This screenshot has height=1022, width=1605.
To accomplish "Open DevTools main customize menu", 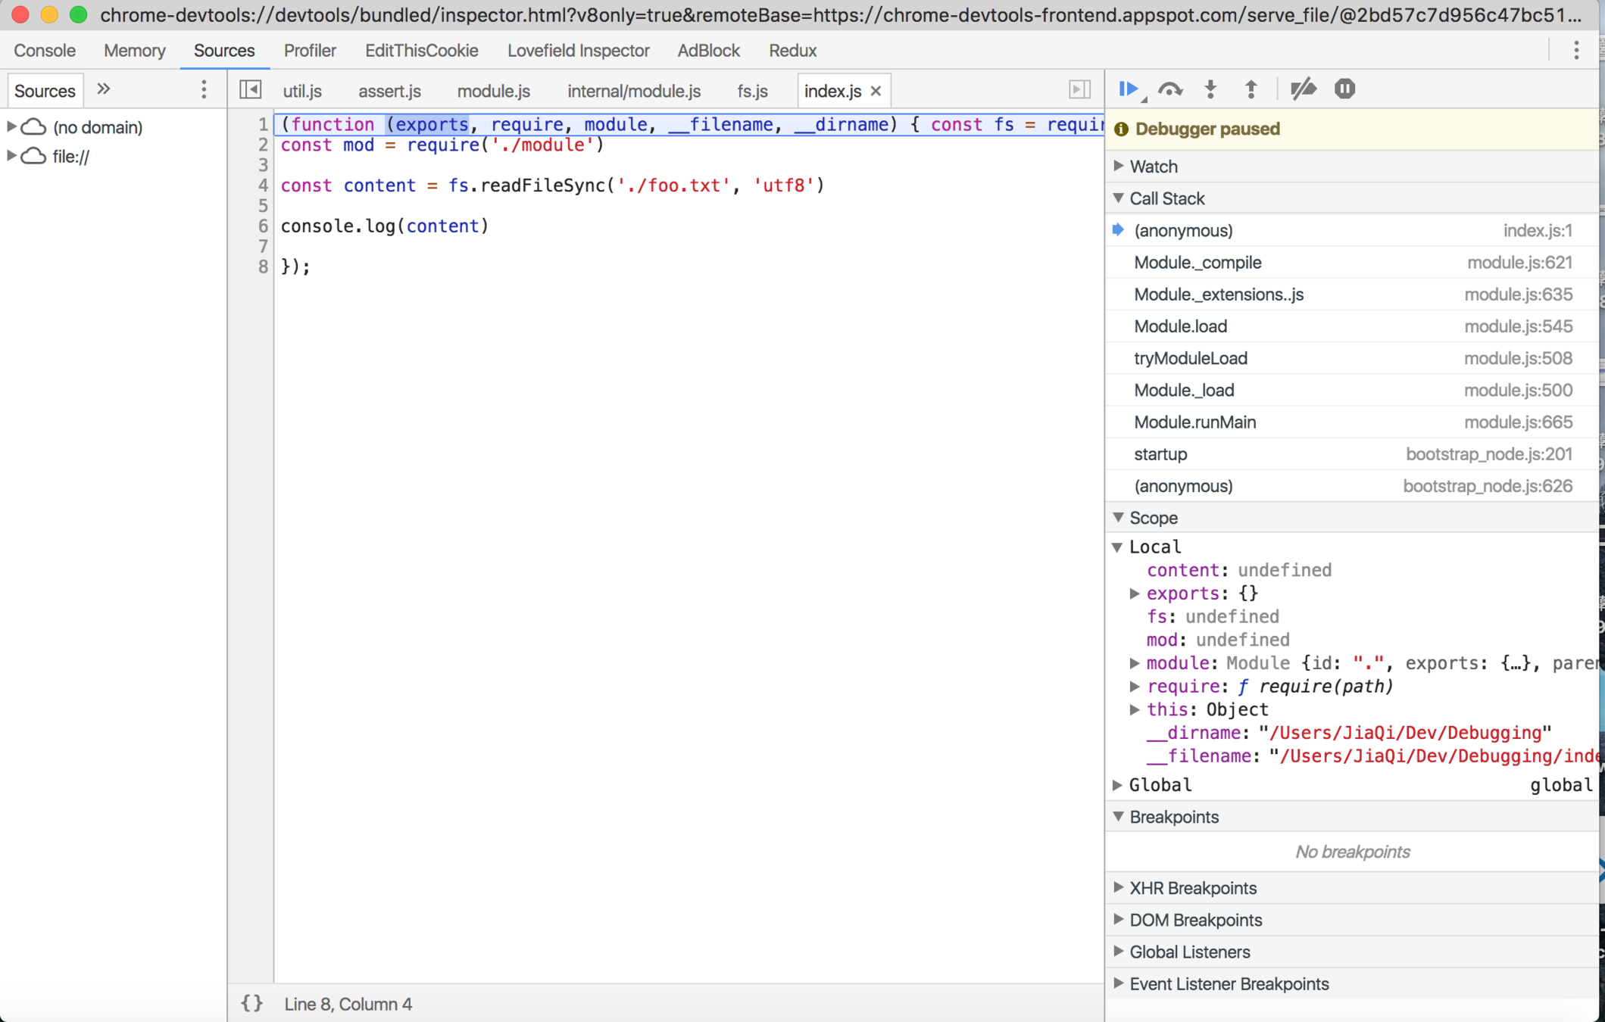I will (1576, 51).
